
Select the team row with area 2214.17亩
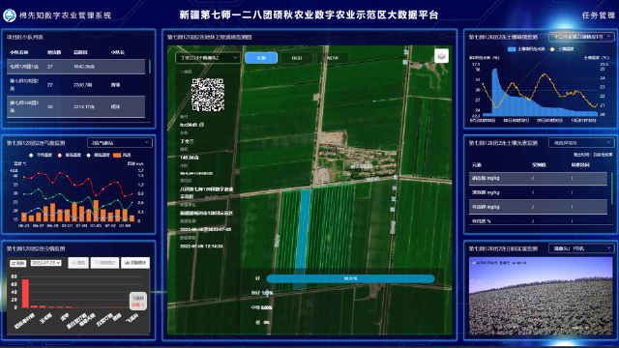pyautogui.click(x=75, y=106)
